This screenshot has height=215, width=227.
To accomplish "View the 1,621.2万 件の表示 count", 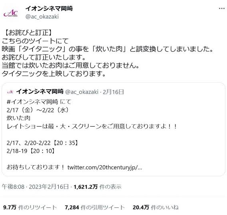I will click(98, 187).
